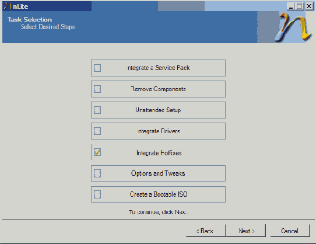Image resolution: width=316 pixels, height=244 pixels.
Task: Select the Remove Components button
Action: click(x=158, y=89)
